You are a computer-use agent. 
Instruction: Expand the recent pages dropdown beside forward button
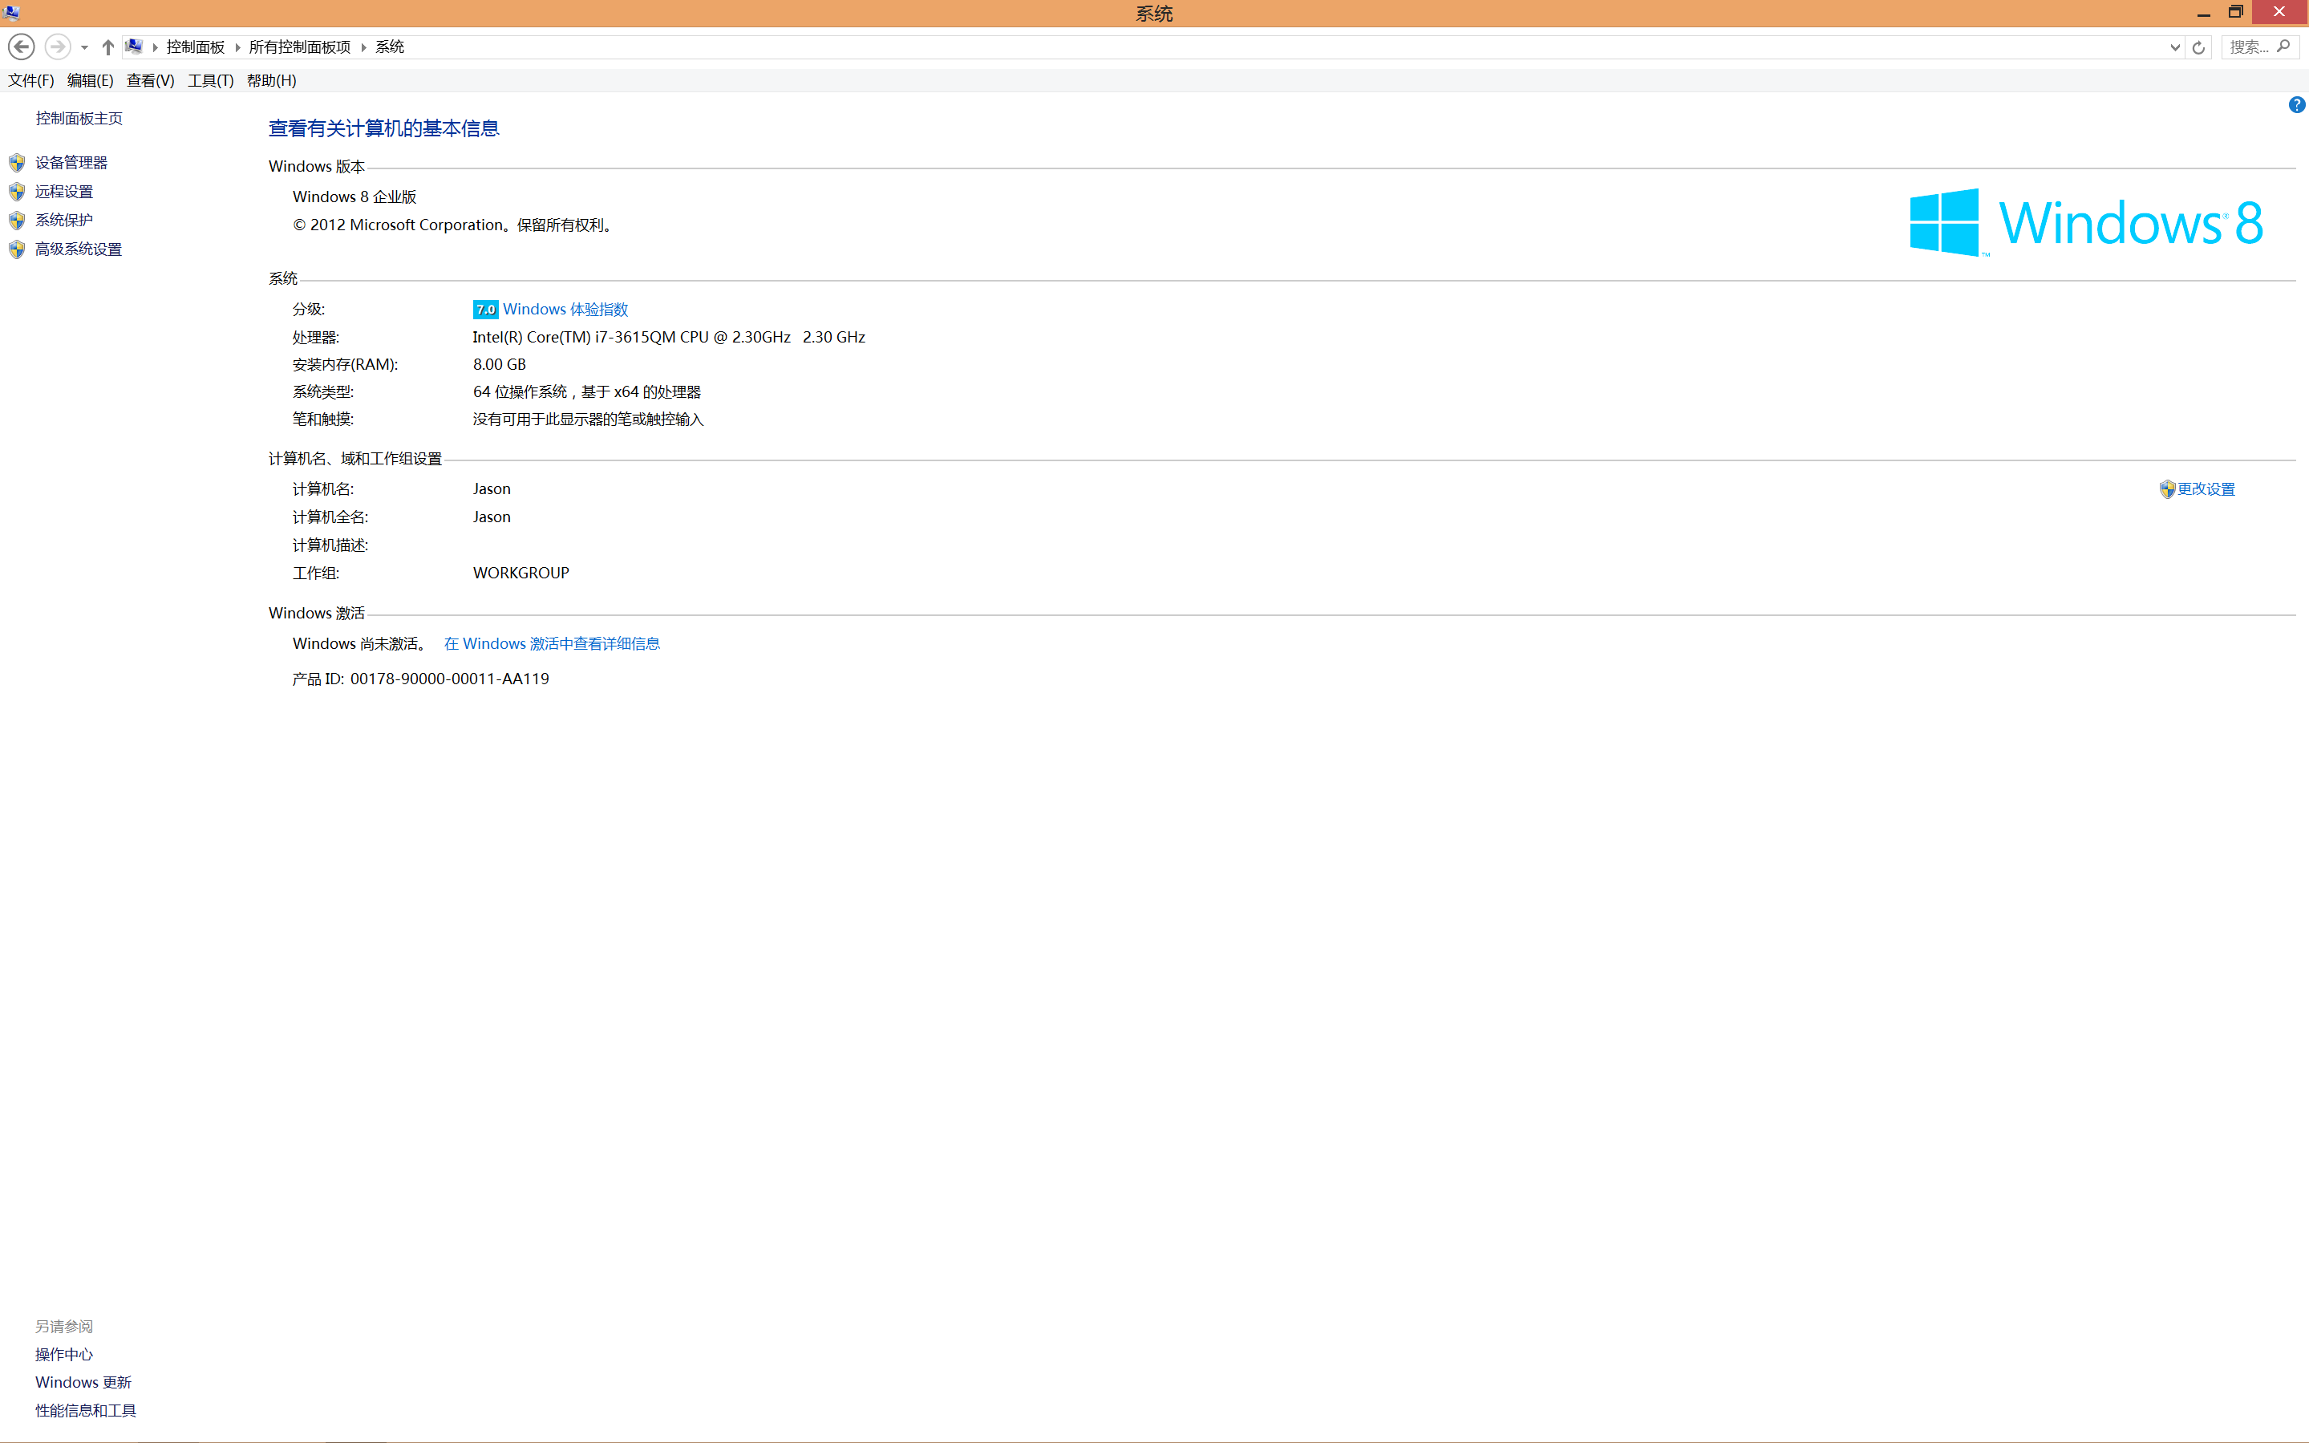click(84, 46)
